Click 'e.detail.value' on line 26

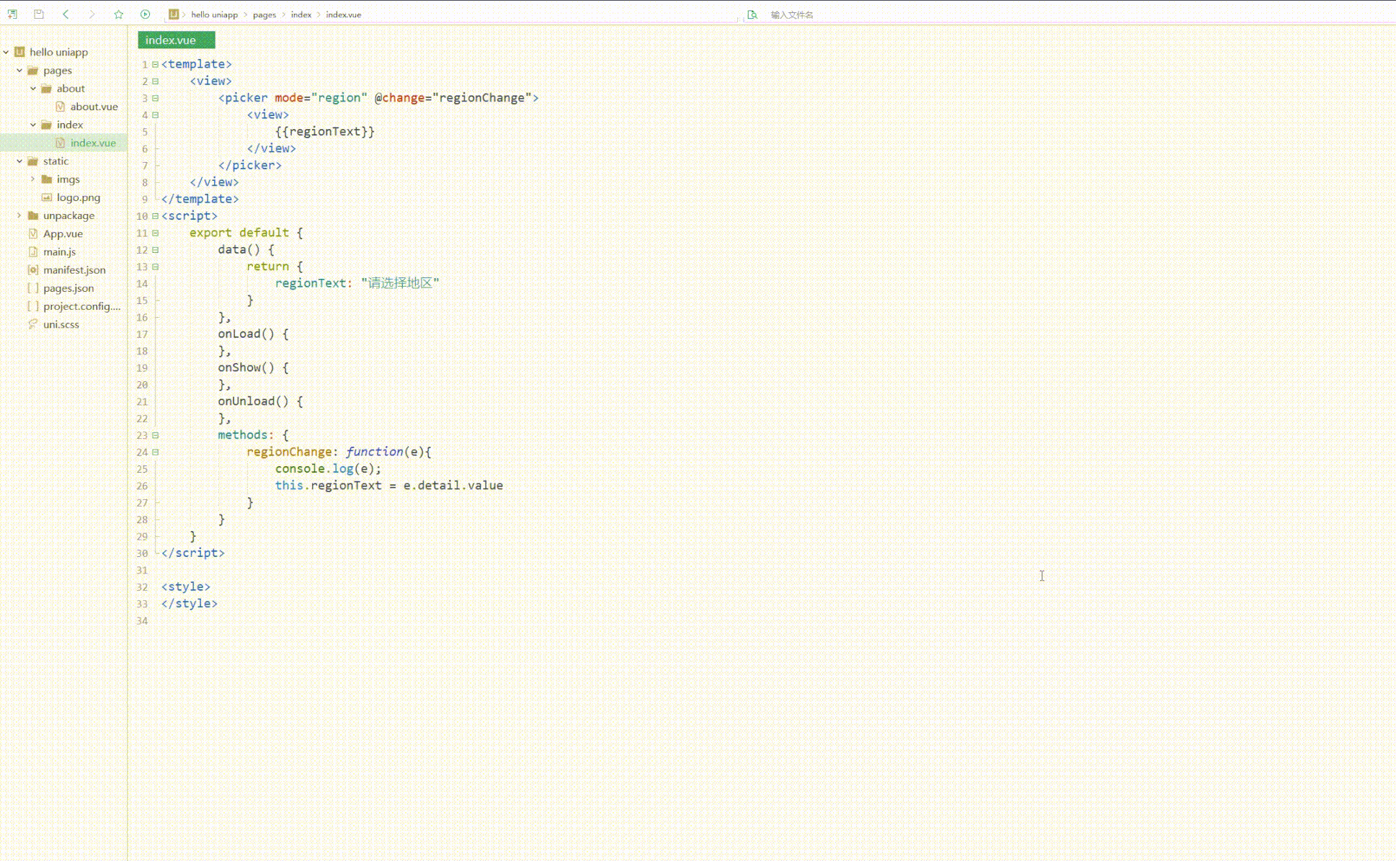[x=453, y=486]
